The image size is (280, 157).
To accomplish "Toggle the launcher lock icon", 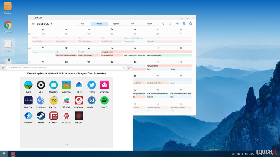I will pos(3,68).
